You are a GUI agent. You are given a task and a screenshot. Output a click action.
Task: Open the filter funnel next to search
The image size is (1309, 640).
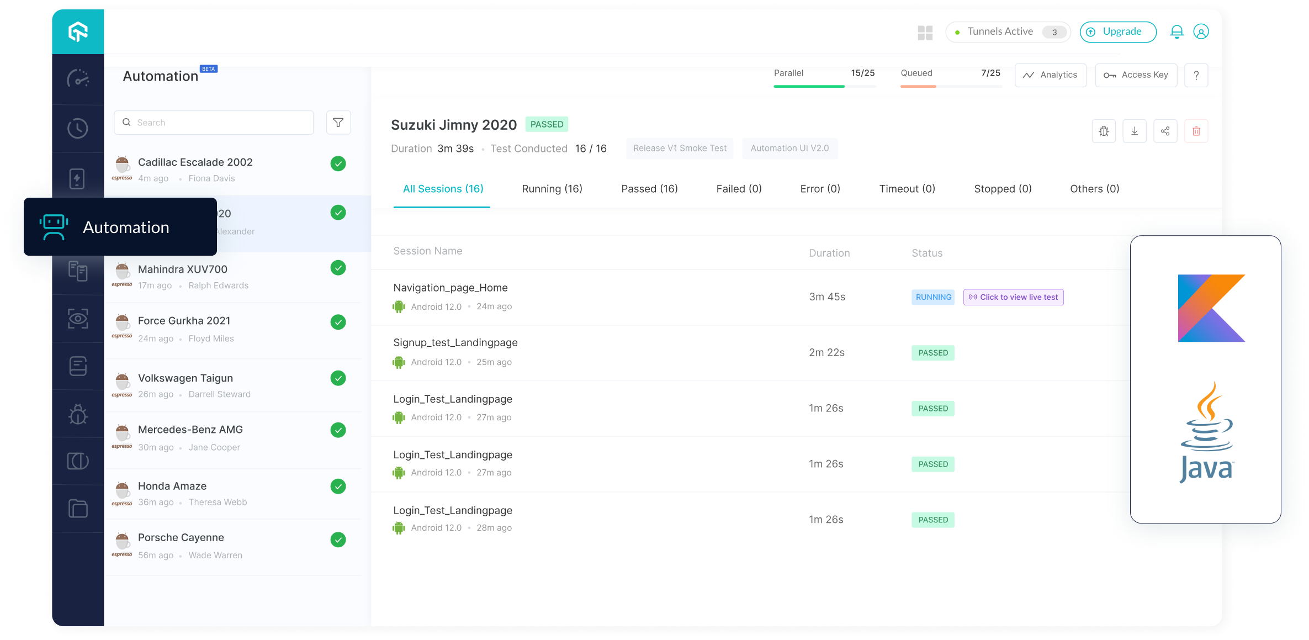(338, 123)
